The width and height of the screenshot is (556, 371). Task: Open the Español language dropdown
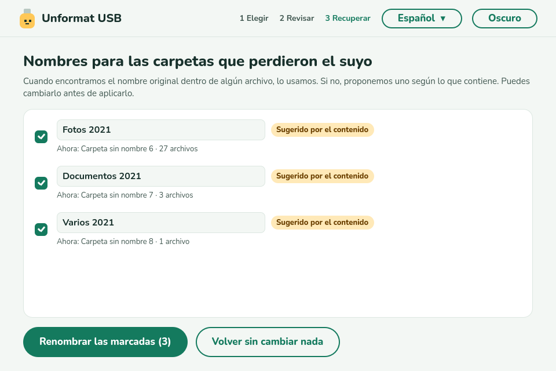[422, 19]
